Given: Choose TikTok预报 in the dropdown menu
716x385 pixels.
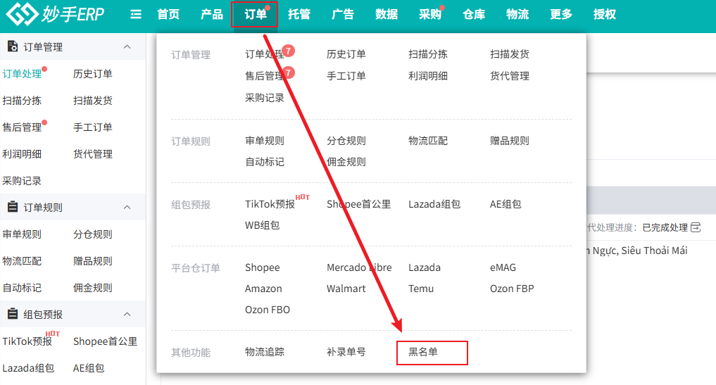Looking at the screenshot, I should point(270,204).
